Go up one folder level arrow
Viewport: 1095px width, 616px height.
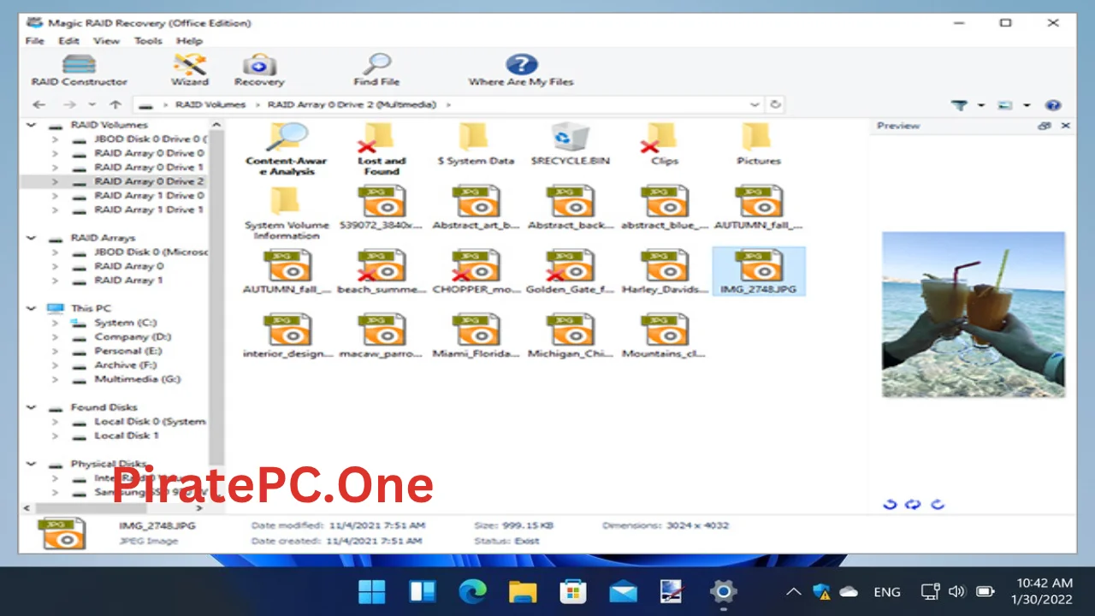pos(115,104)
